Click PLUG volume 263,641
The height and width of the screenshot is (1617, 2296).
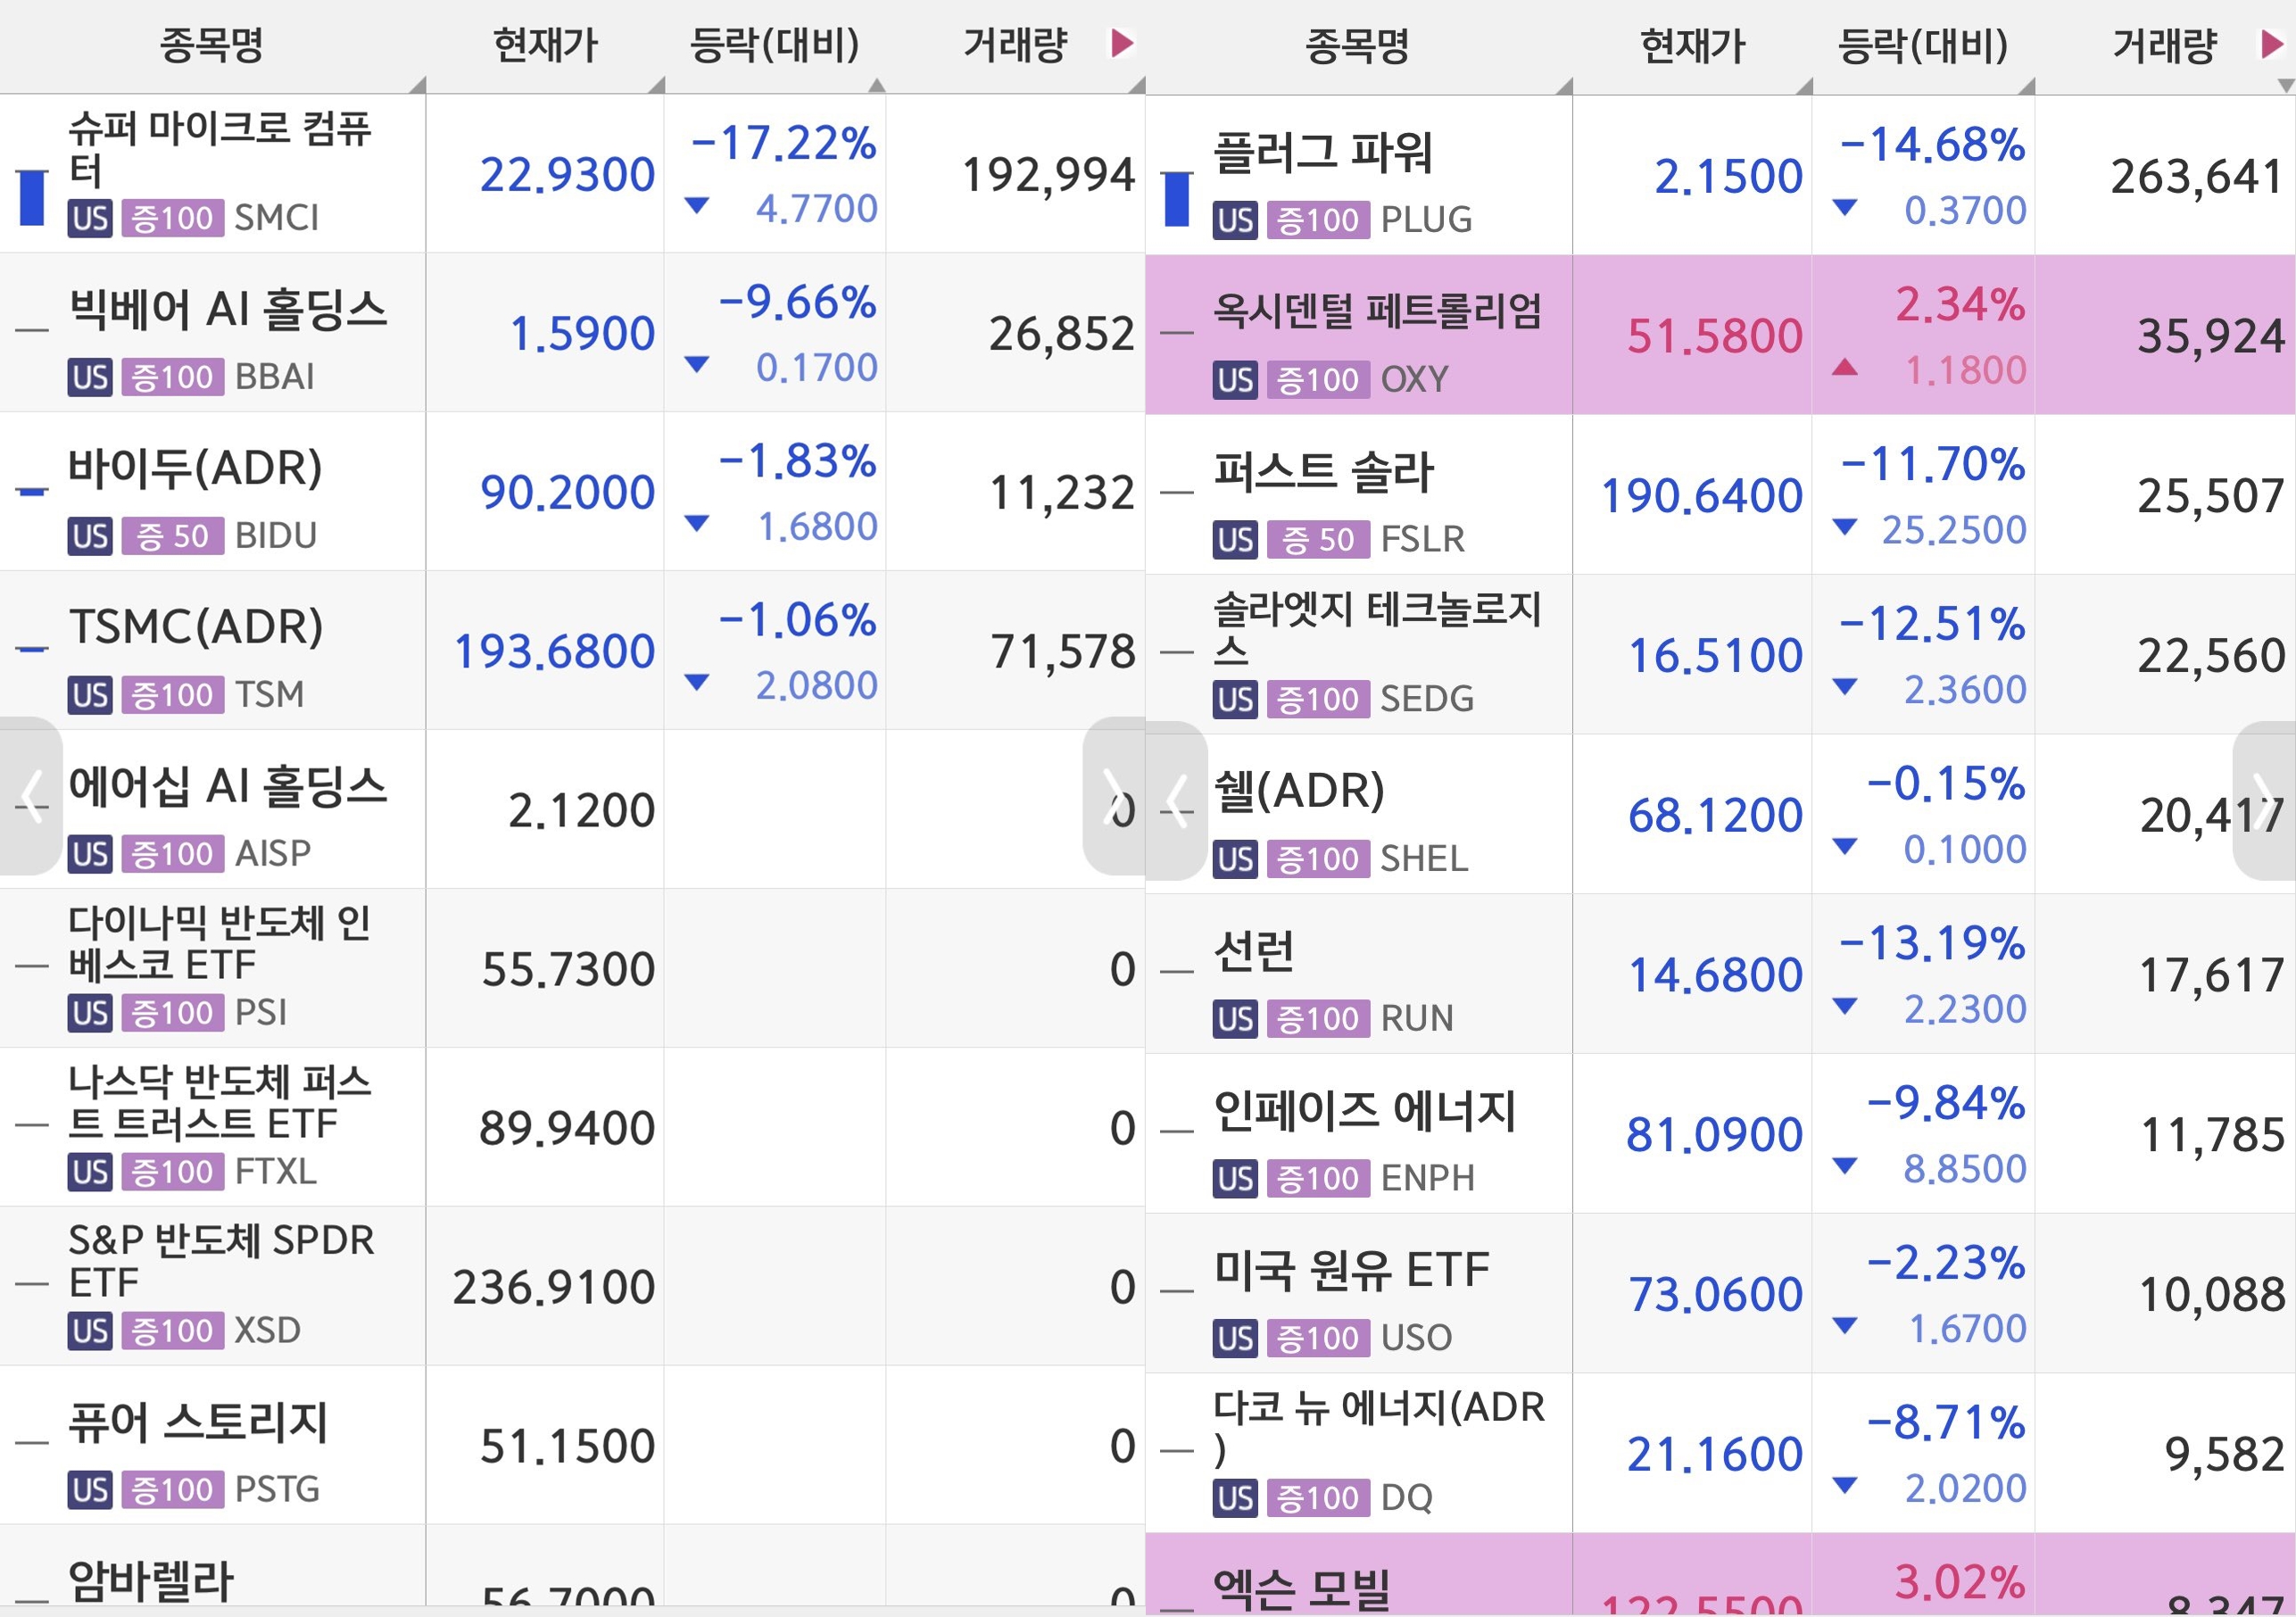(x=2197, y=177)
